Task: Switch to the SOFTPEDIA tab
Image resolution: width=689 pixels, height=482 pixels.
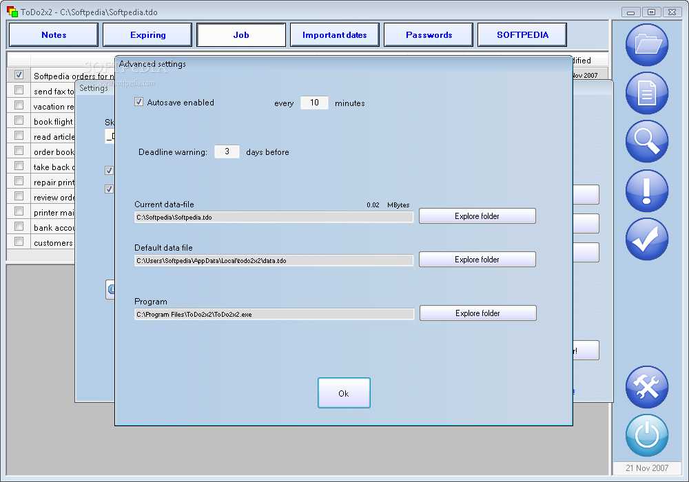Action: [x=522, y=34]
